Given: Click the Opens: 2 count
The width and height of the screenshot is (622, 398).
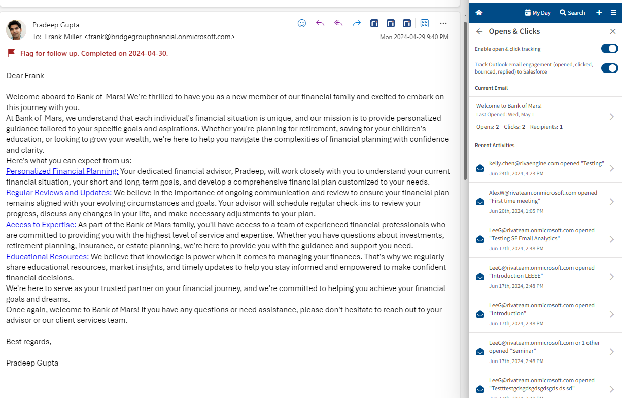Looking at the screenshot, I should [x=488, y=127].
